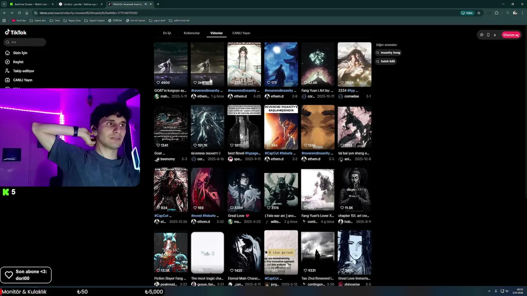Open the Chrome three-dot menu
Image resolution: width=527 pixels, height=296 pixels.
click(x=522, y=13)
